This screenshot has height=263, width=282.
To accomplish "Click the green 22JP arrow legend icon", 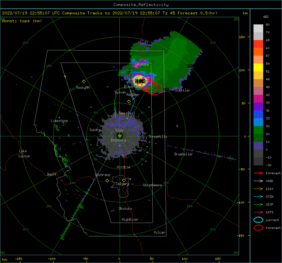I will click(x=258, y=204).
